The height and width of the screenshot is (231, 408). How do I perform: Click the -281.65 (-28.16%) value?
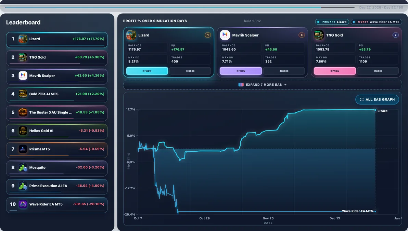(88, 204)
